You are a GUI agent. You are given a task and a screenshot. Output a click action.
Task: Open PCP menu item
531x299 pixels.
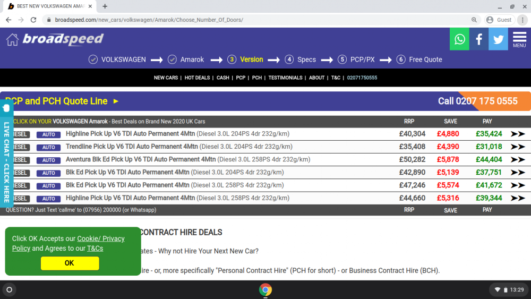click(241, 78)
